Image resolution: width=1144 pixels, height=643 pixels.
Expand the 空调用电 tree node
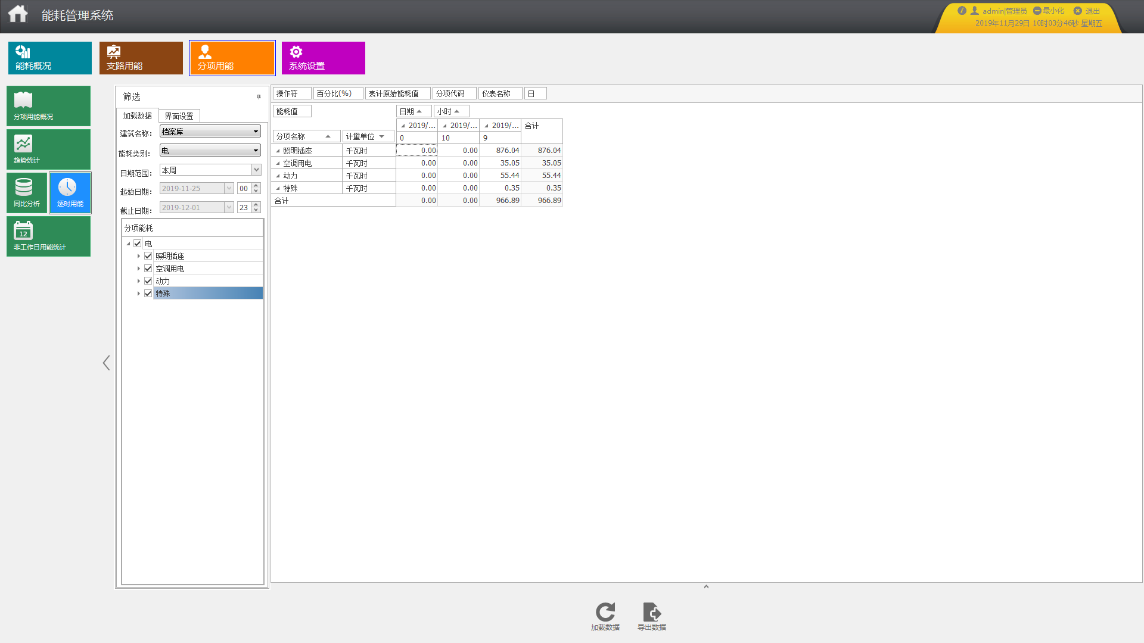(139, 269)
